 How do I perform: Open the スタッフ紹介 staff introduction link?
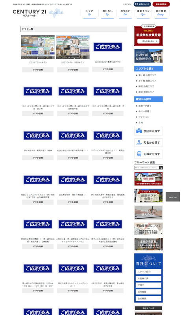tap(148, 272)
